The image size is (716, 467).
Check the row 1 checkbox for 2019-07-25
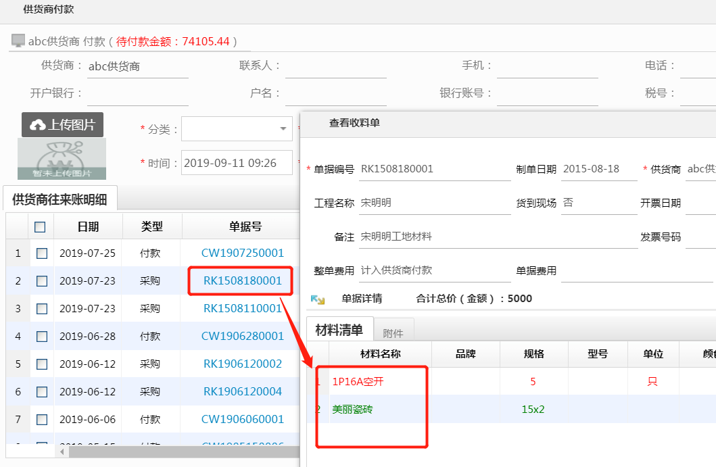pos(42,253)
